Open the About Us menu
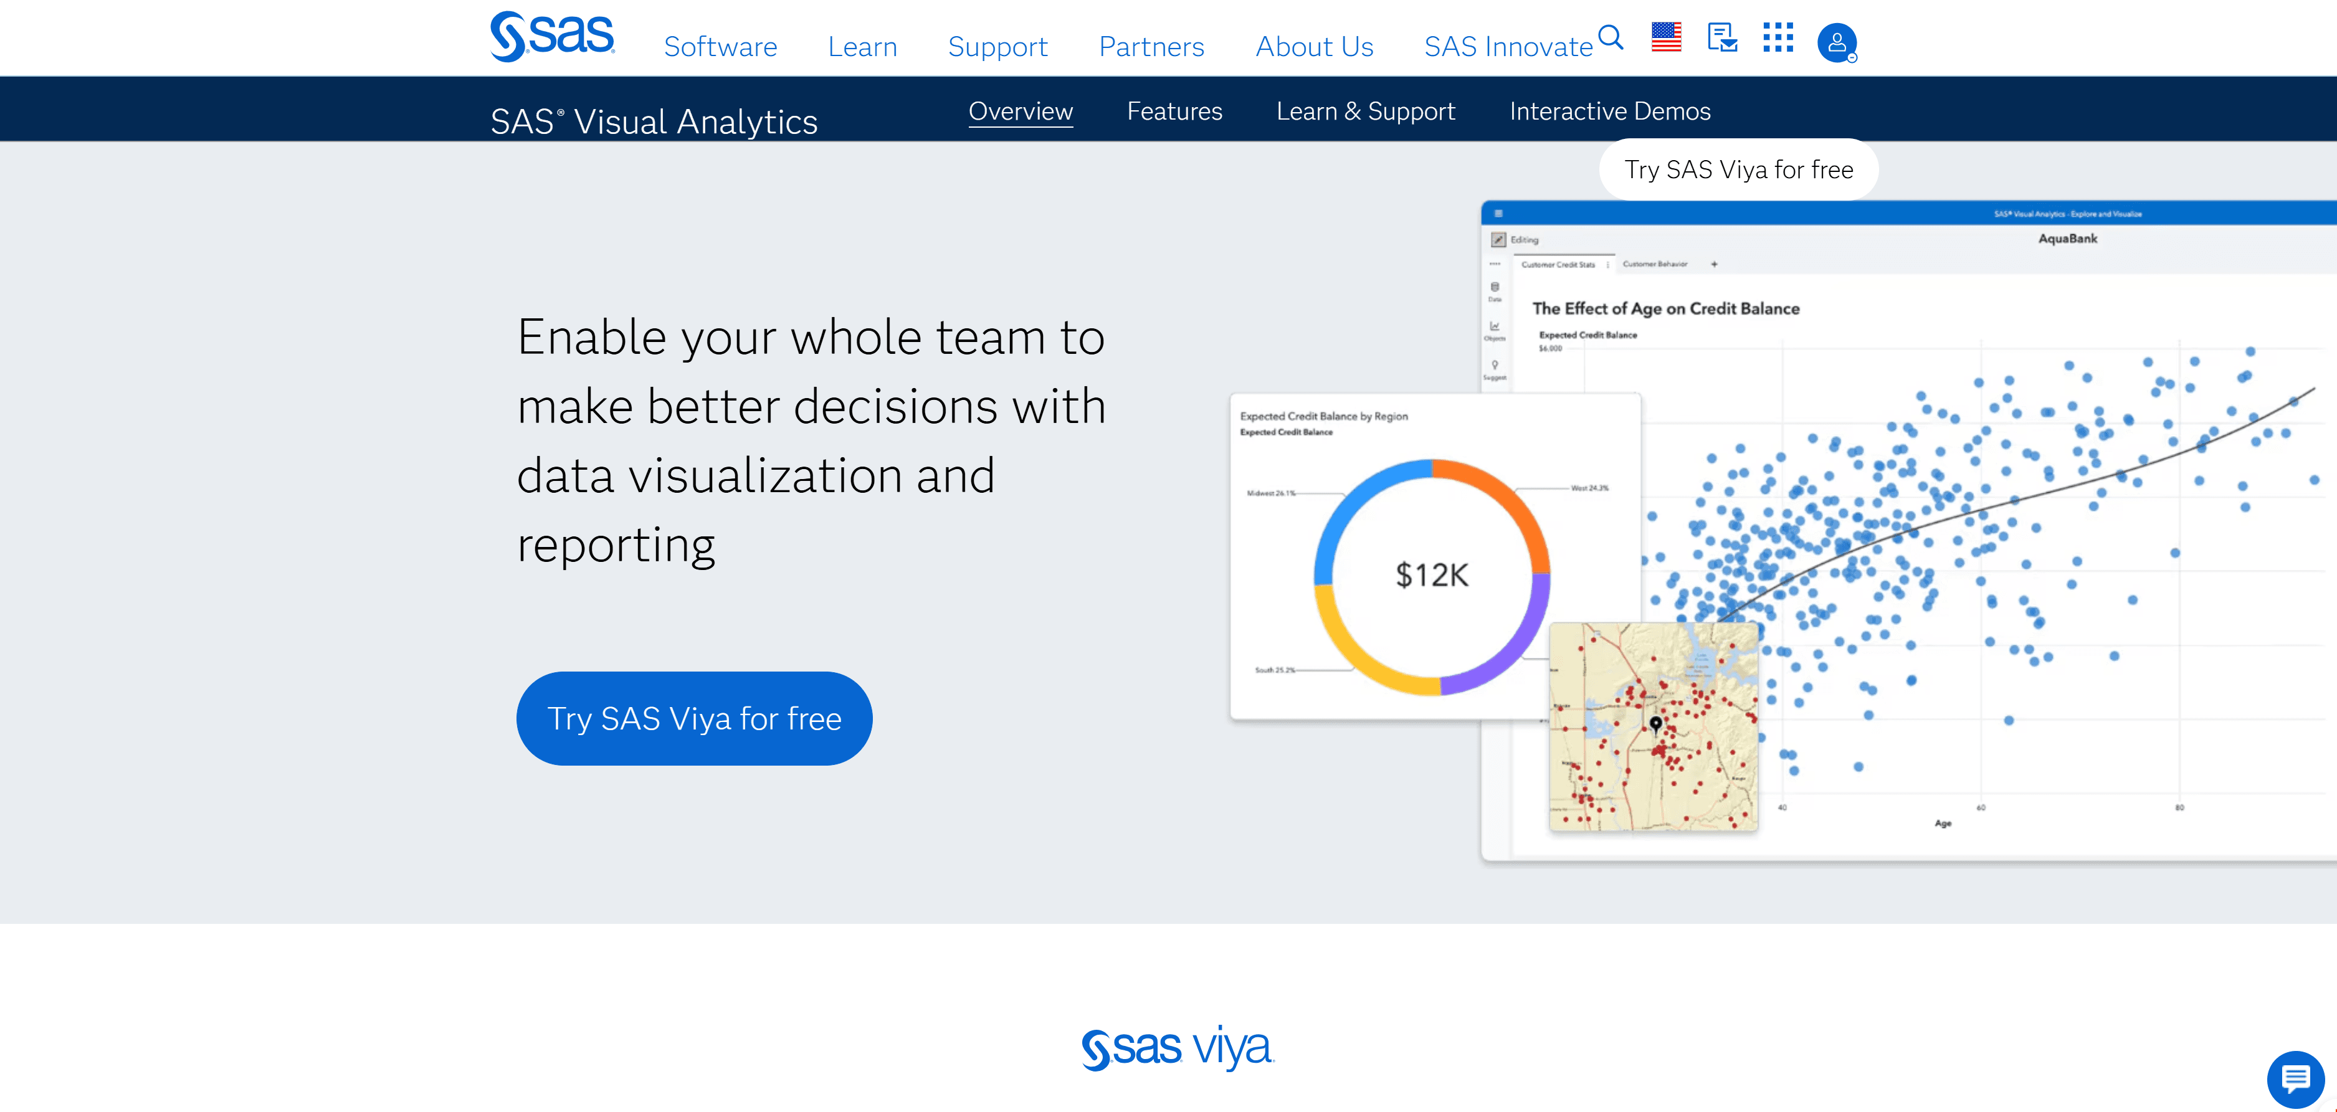This screenshot has height=1112, width=2337. click(x=1315, y=46)
